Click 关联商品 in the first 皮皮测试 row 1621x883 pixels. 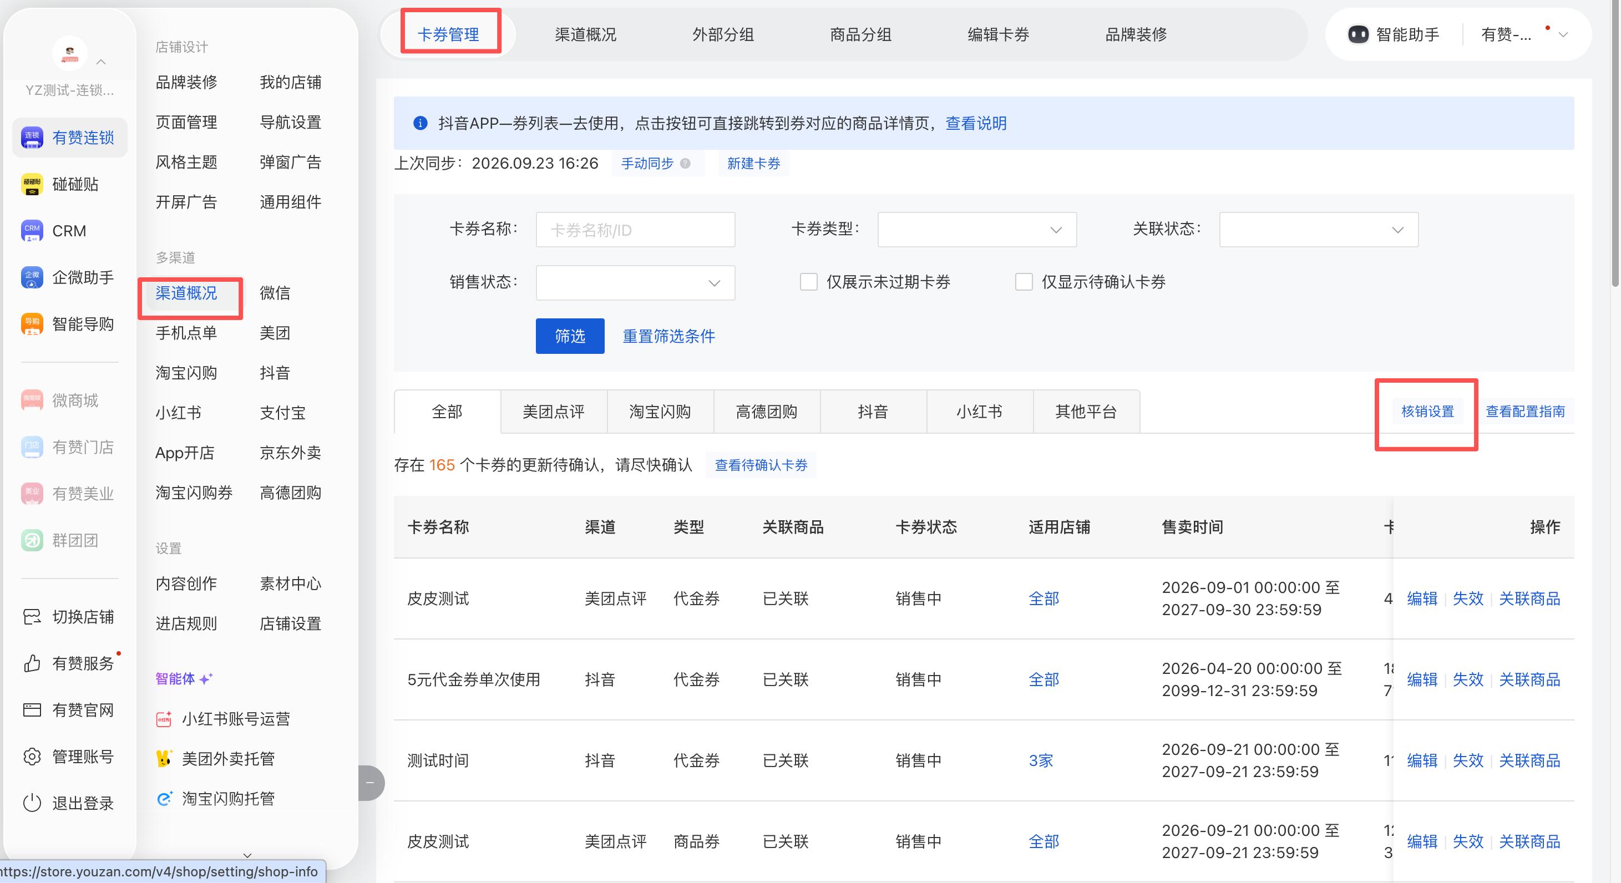coord(1530,598)
